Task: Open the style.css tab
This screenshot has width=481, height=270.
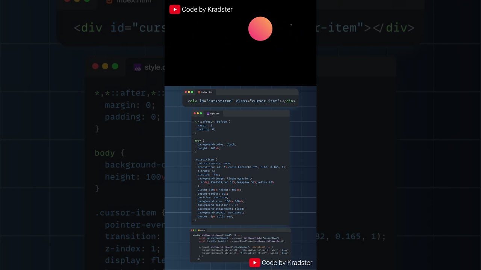Action: click(213, 114)
